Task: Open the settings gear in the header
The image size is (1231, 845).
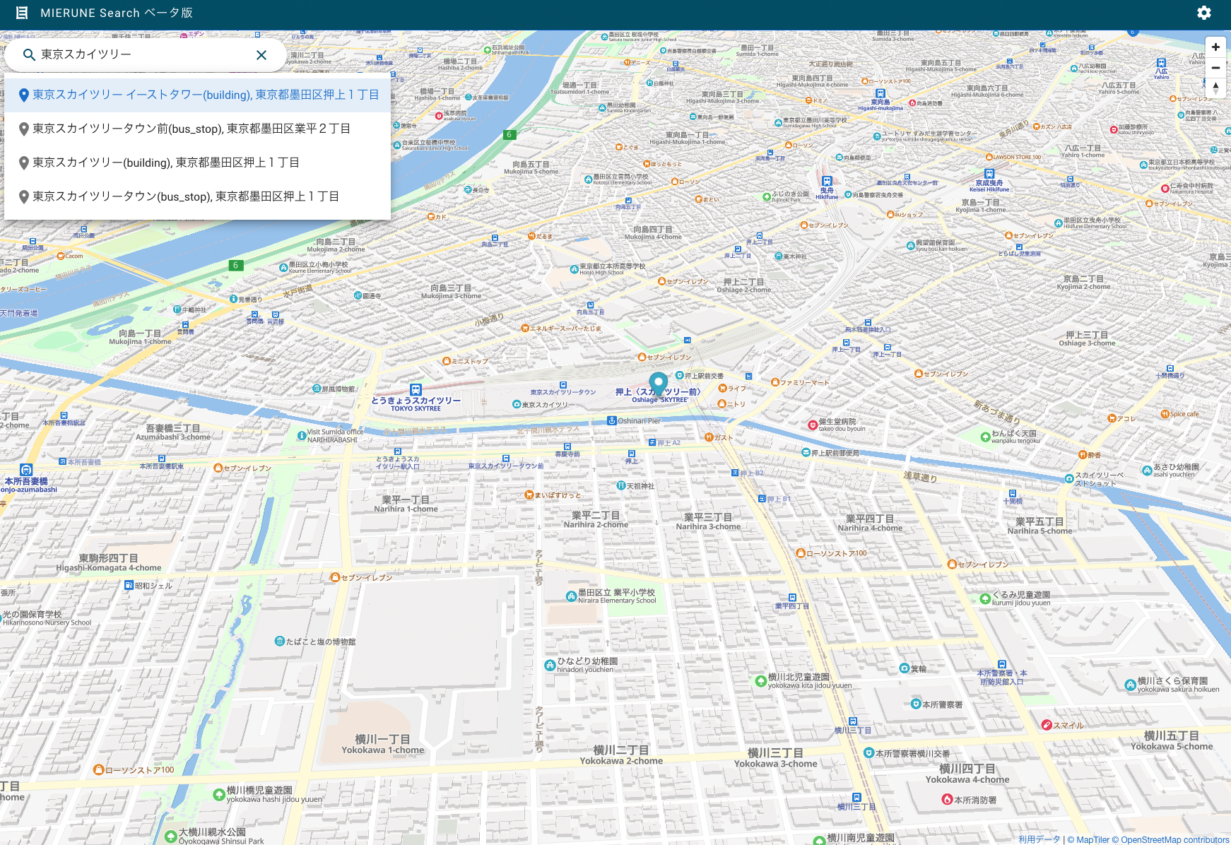Action: tap(1204, 13)
